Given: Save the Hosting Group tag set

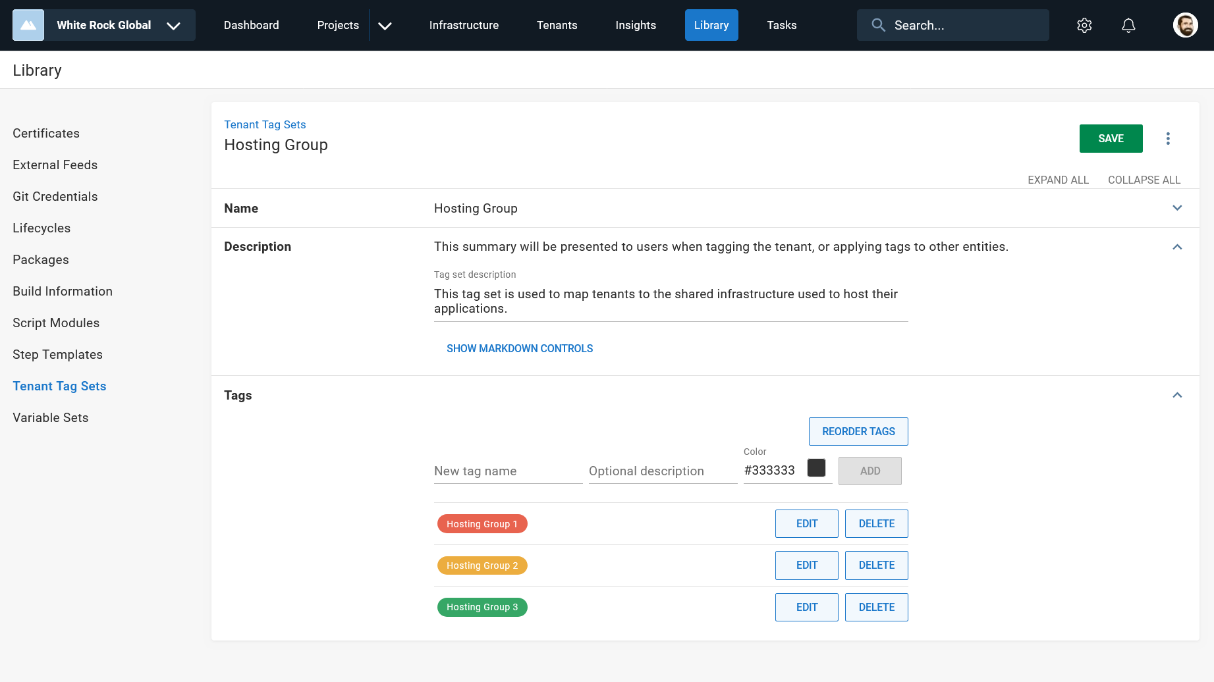Looking at the screenshot, I should click(1111, 138).
